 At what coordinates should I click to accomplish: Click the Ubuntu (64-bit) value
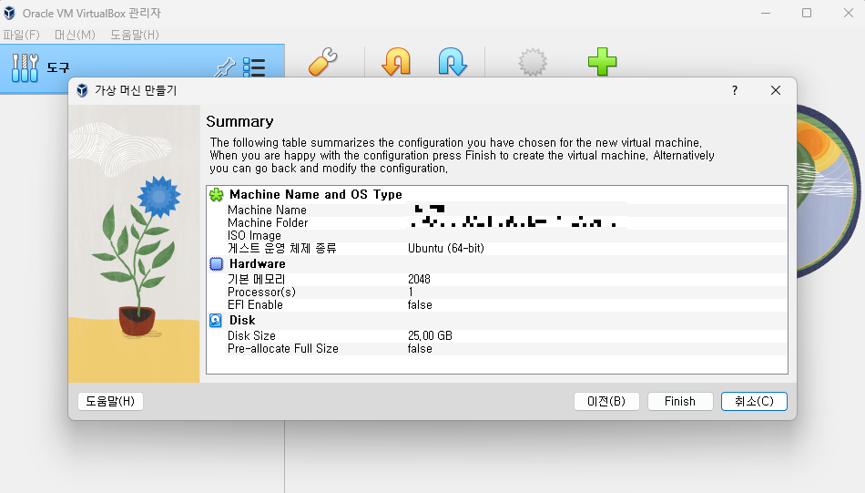point(446,249)
